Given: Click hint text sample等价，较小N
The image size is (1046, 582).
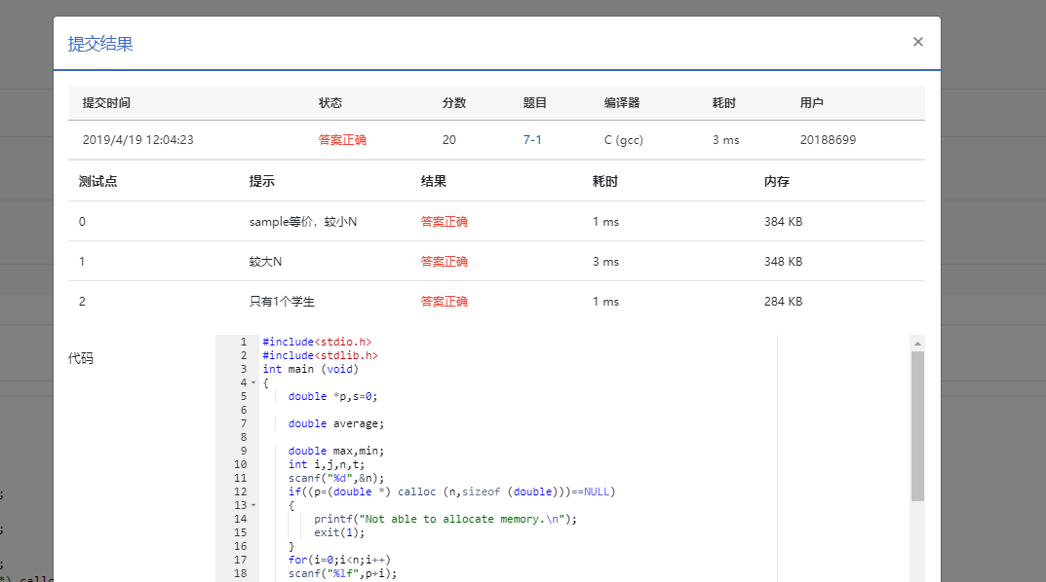Looking at the screenshot, I should 303,222.
